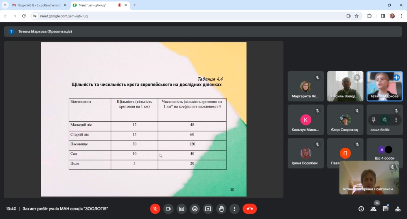The image size is (407, 219).
Task: Unmute the microphone in the call bar
Action: pyautogui.click(x=155, y=209)
